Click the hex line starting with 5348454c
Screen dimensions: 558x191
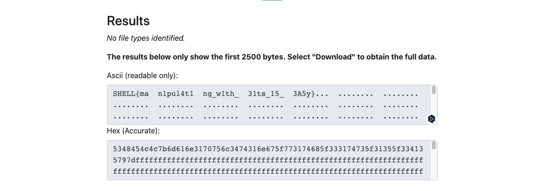coord(268,149)
